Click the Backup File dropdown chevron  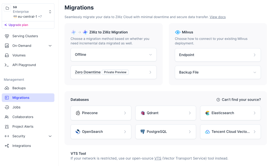[255, 72]
